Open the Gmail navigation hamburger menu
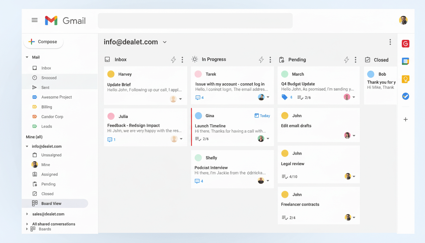Screen dimensions: 425x243 click(x=34, y=20)
